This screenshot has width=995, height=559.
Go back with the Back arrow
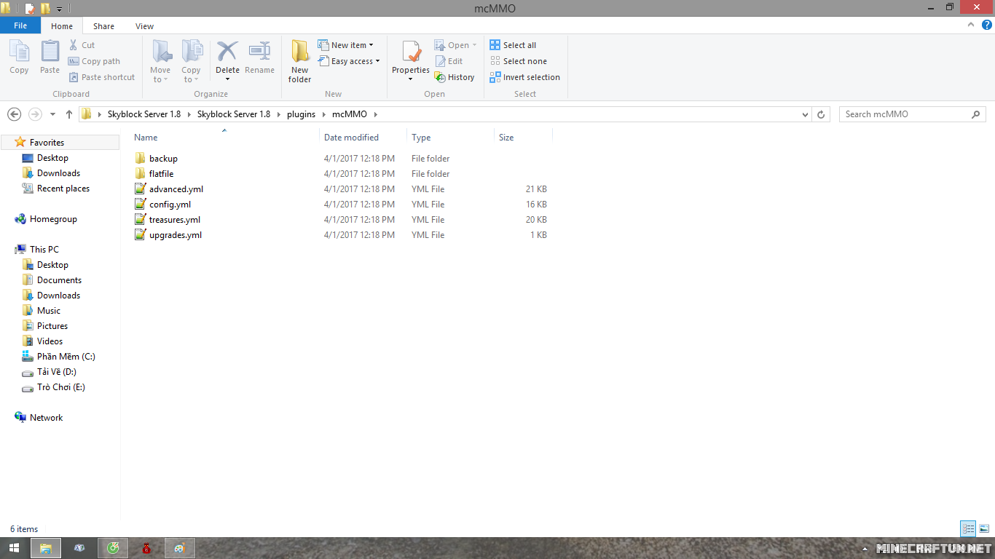[x=14, y=114]
